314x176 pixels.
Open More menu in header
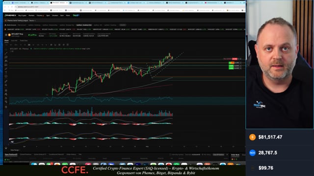pos(68,15)
